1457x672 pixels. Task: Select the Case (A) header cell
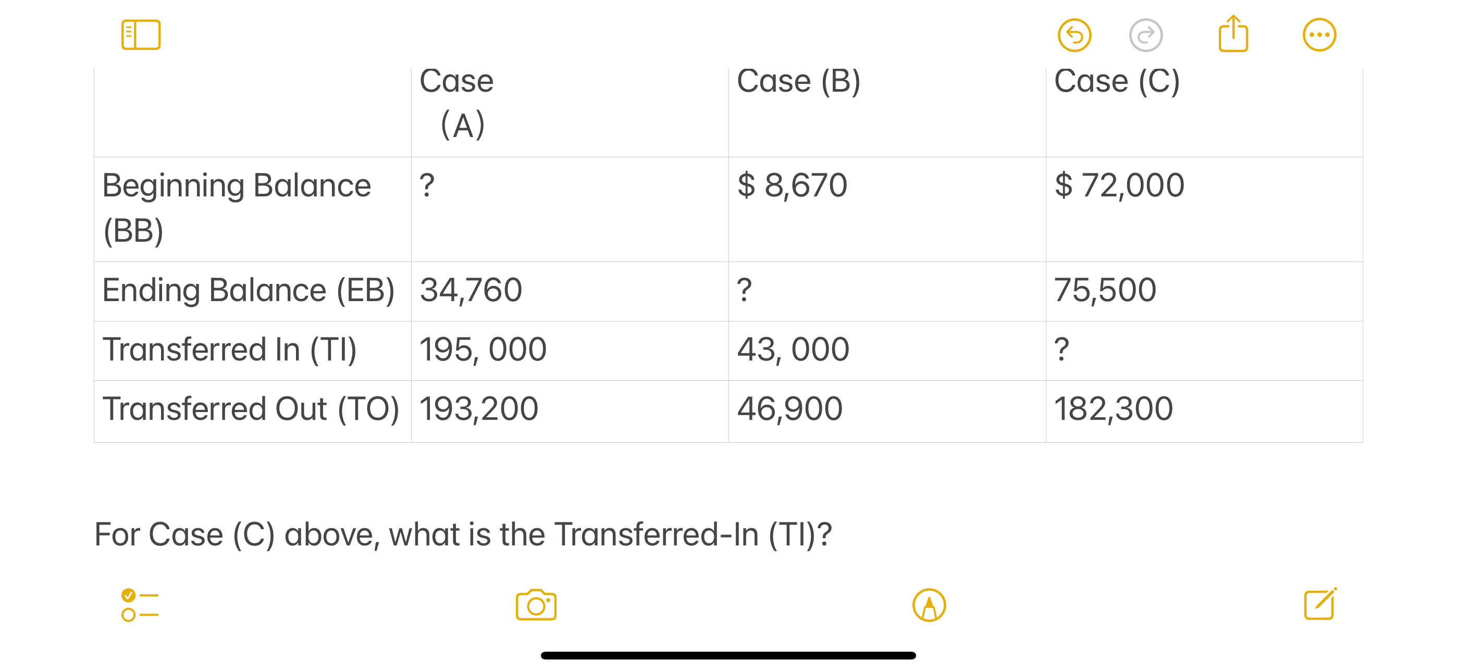(456, 102)
